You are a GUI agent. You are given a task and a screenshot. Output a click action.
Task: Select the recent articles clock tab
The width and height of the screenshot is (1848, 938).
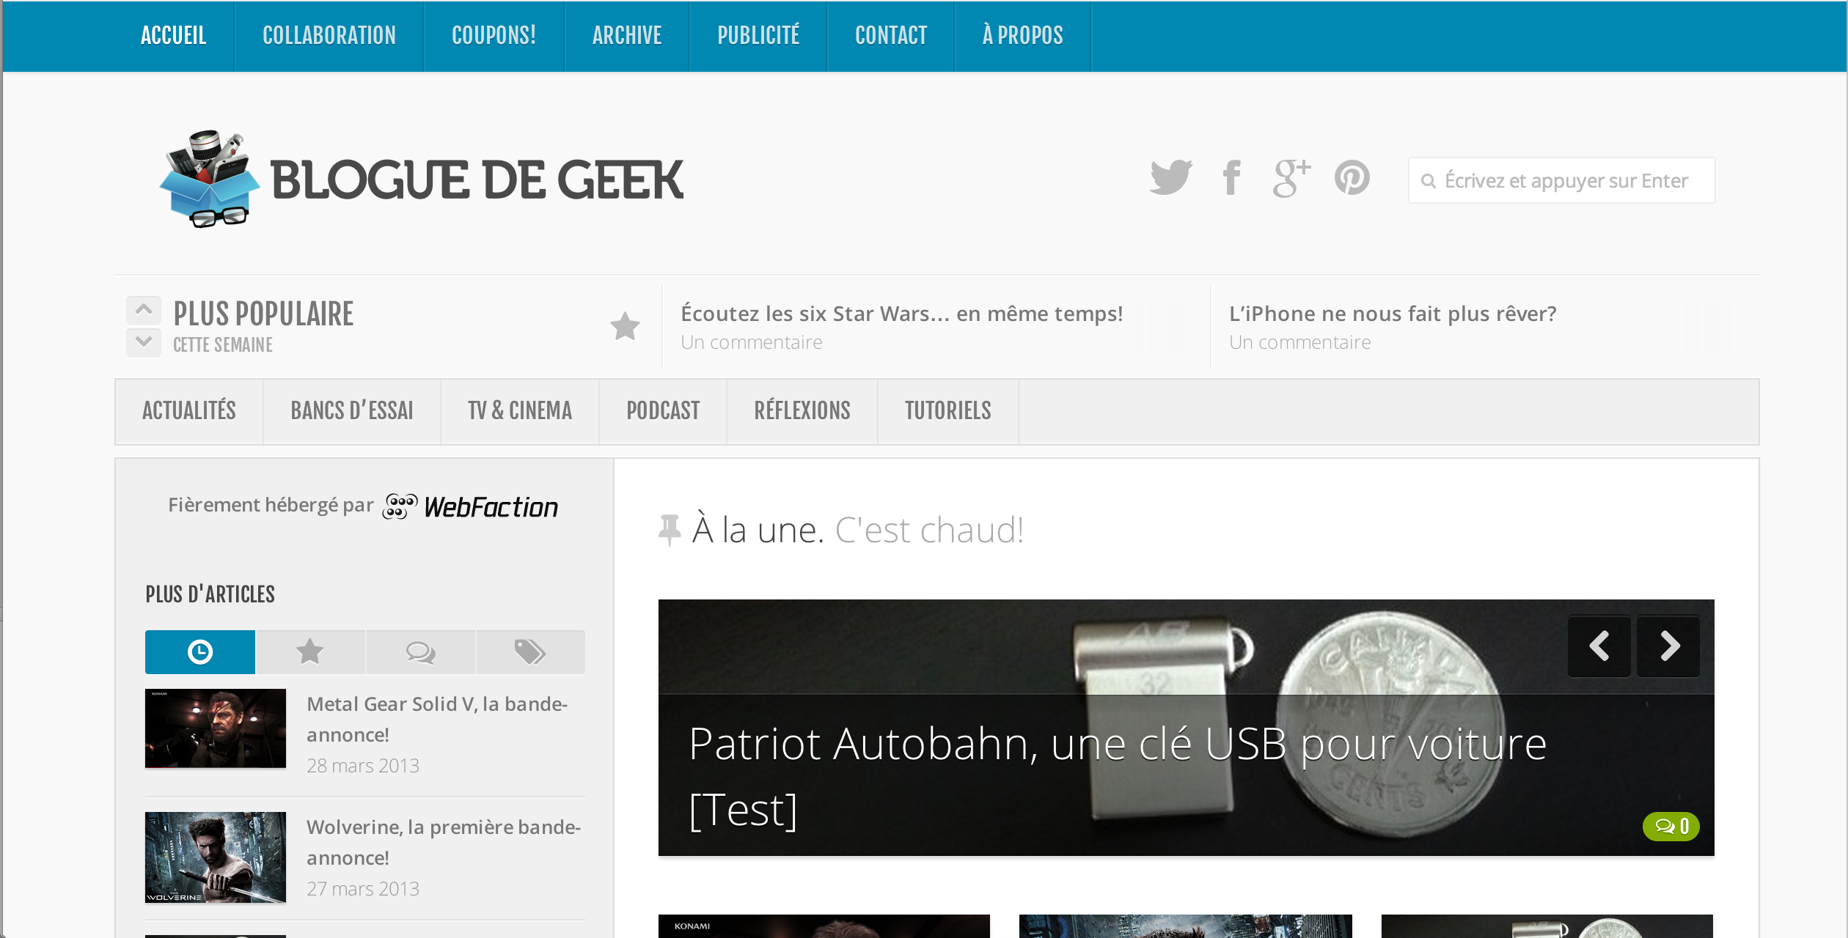pos(200,651)
